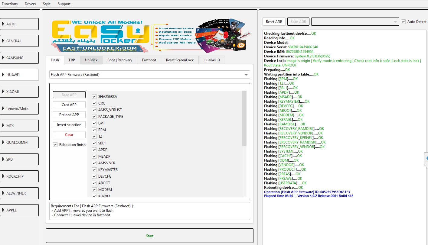The width and height of the screenshot is (428, 245).
Task: Click the Reset ADB button
Action: 274,22
